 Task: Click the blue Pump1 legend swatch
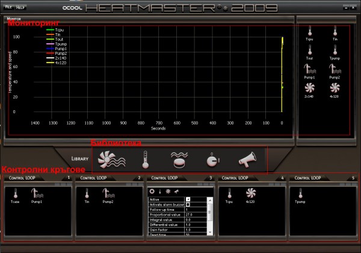pyautogui.click(x=50, y=49)
